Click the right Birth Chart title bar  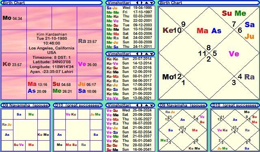pyautogui.click(x=209, y=3)
